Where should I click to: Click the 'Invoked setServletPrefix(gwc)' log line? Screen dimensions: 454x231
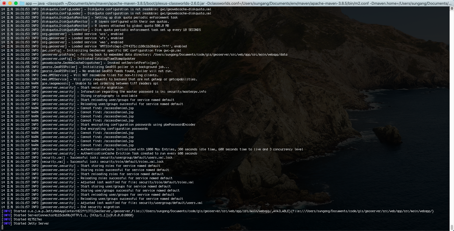click(x=133, y=63)
